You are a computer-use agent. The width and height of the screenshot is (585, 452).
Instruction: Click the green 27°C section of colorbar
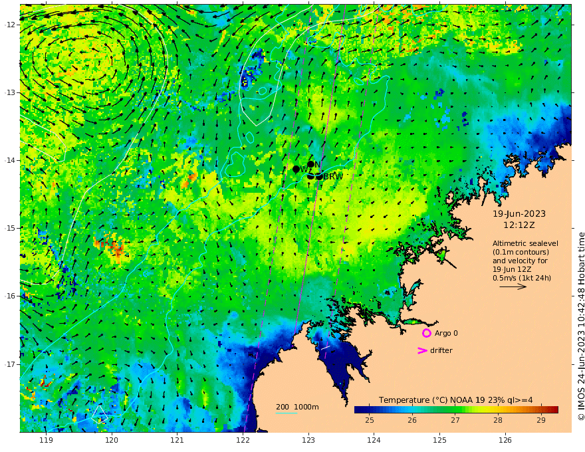coord(455,410)
